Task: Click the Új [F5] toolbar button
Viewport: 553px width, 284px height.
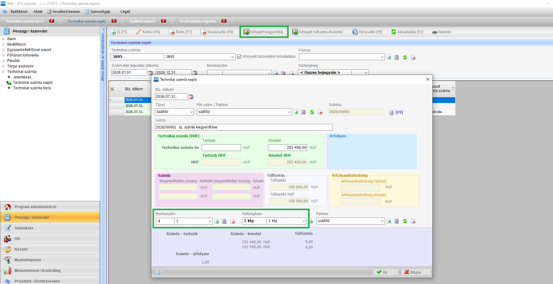Action: (118, 32)
